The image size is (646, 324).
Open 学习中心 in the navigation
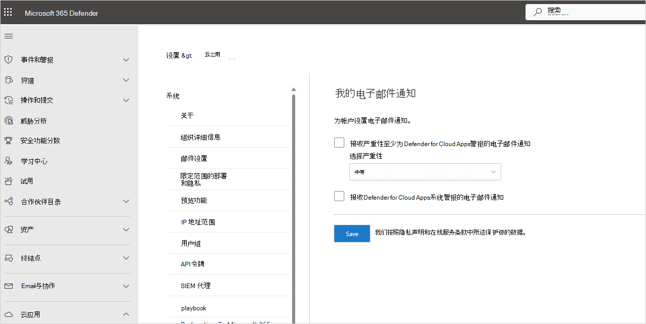34,161
